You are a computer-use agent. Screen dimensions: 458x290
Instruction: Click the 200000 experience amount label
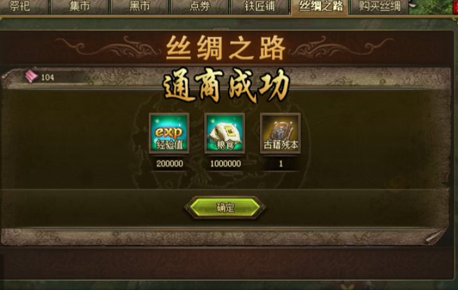[170, 163]
